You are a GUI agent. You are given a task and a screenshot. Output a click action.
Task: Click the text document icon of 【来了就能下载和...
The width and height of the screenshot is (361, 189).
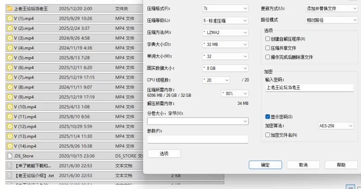(x=9, y=166)
